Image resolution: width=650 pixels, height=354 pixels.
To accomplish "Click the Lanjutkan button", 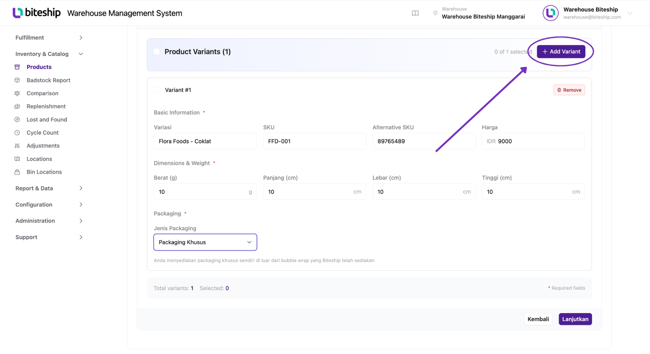I will click(x=575, y=319).
